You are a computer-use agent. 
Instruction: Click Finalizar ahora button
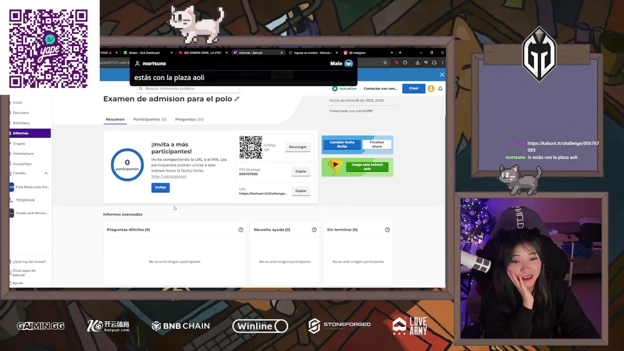(x=377, y=144)
